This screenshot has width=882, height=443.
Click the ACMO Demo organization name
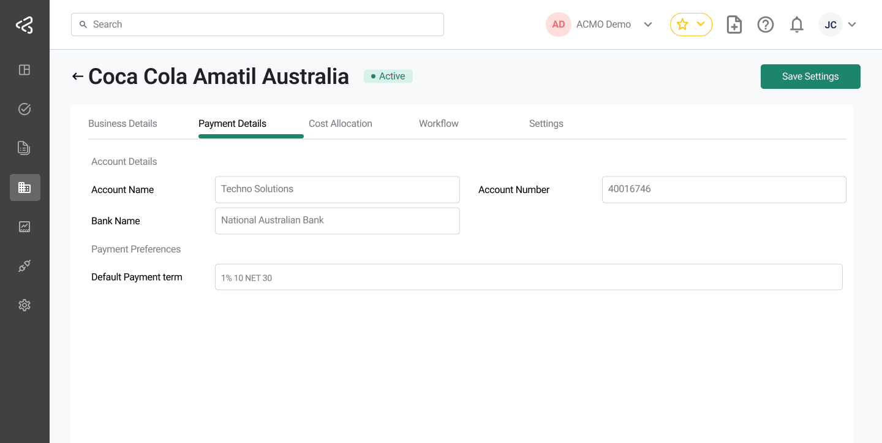603,25
